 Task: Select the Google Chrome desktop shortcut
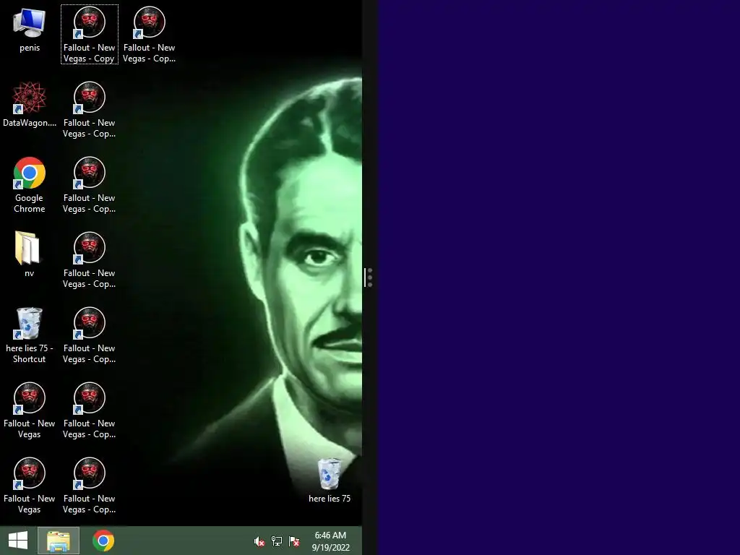coord(29,184)
